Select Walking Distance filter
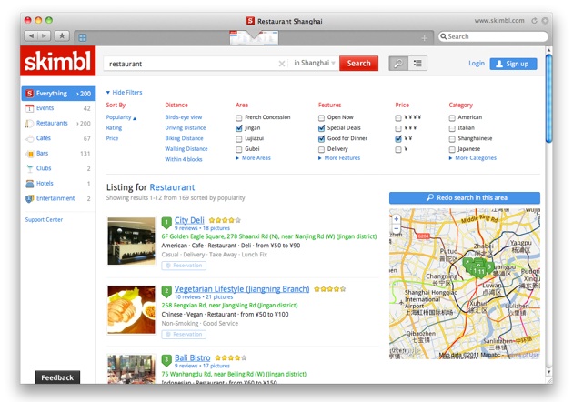 186,149
